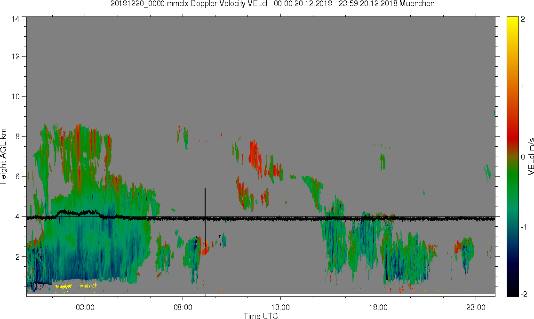Click the colorbar tick label '1'
This screenshot has height=319, width=534.
pos(523,87)
